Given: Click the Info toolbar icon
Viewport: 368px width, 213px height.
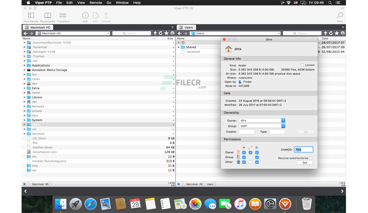Looking at the screenshot, I should (85, 15).
